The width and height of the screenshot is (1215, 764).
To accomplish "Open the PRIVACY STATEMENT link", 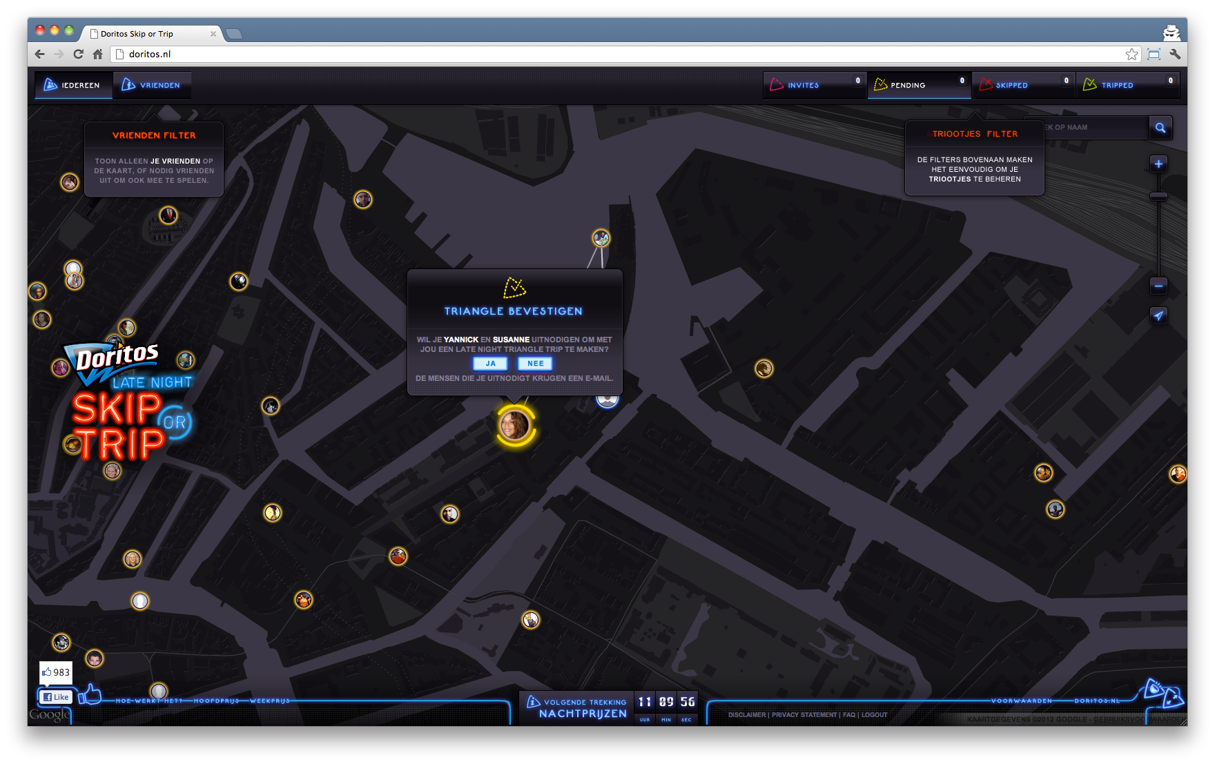I will click(x=804, y=715).
